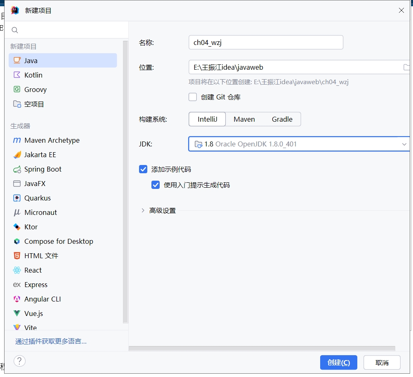Switch build system to Gradle
Viewport: 413px width, 377px height.
(282, 119)
